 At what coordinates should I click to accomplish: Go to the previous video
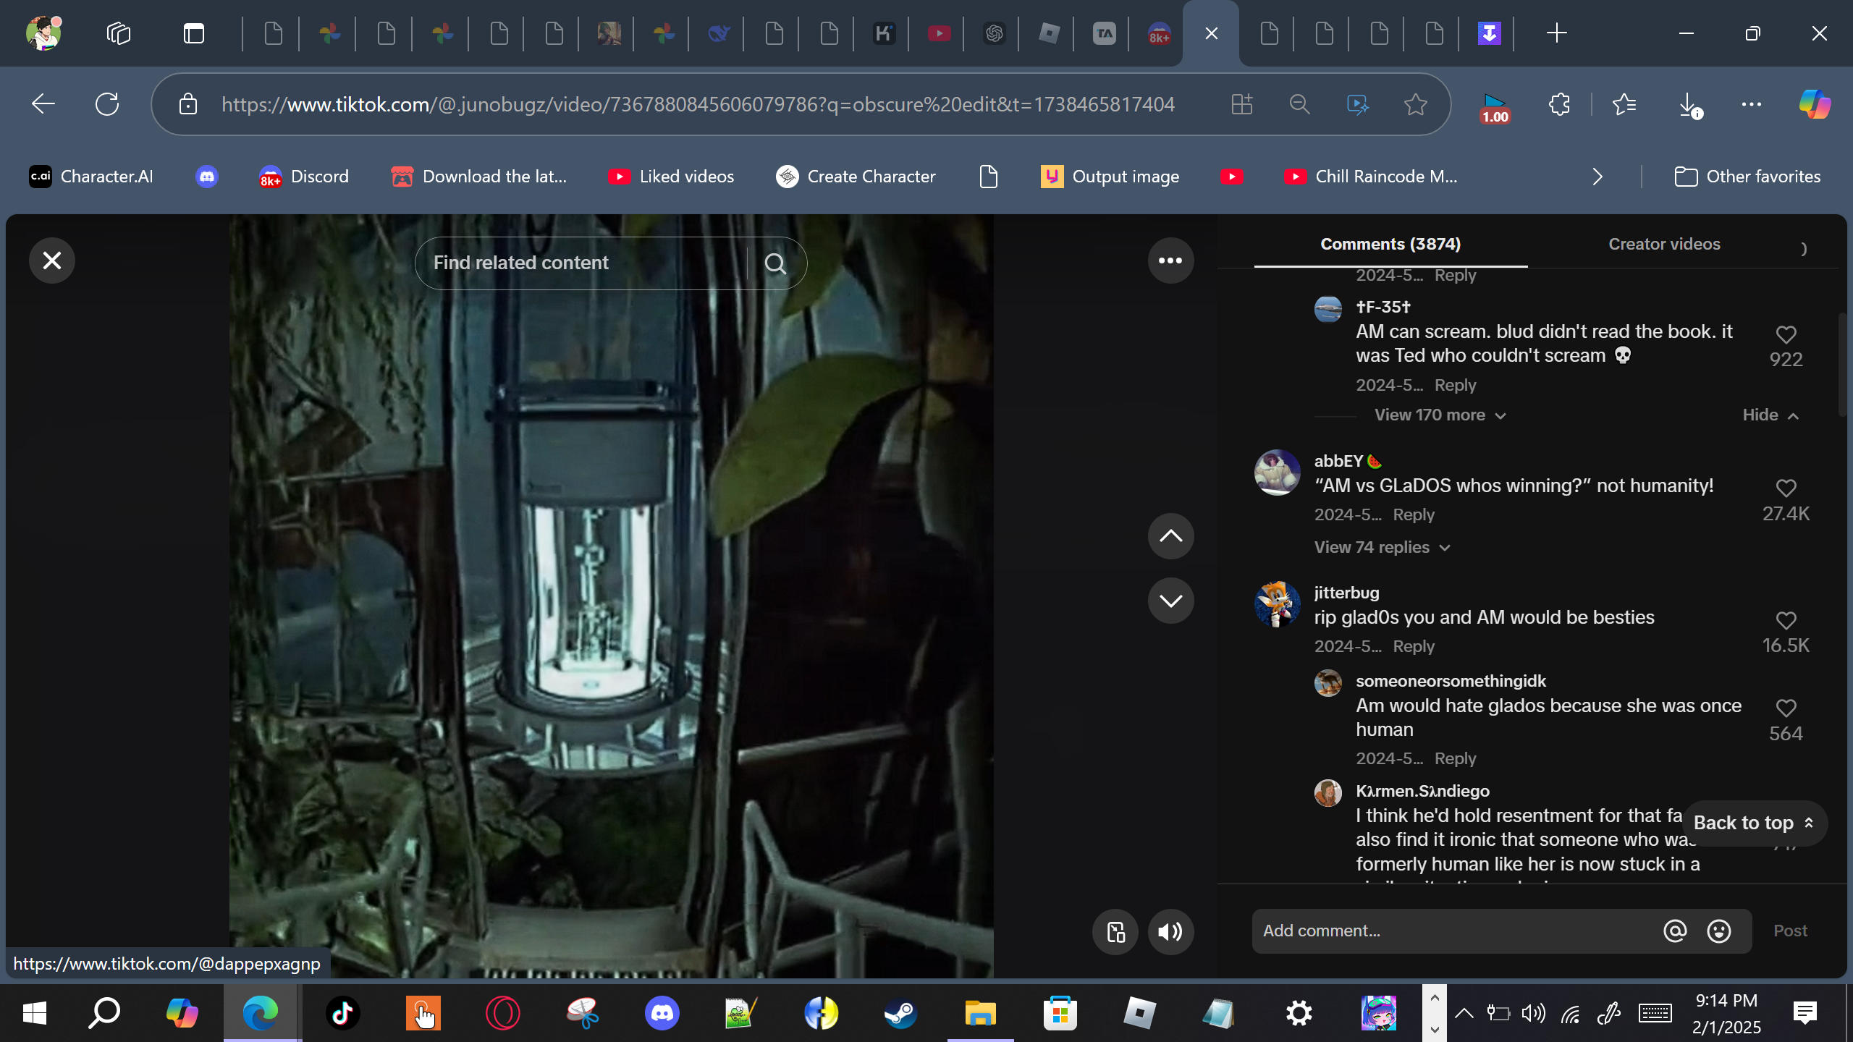[x=1170, y=536]
